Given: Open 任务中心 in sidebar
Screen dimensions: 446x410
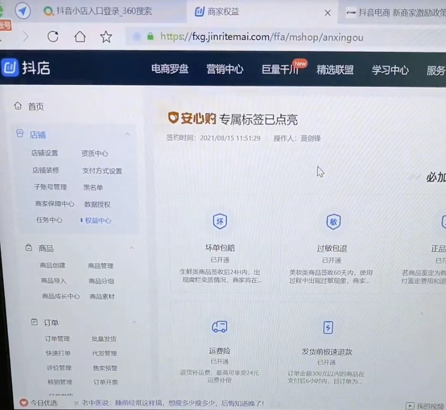Looking at the screenshot, I should pos(49,220).
